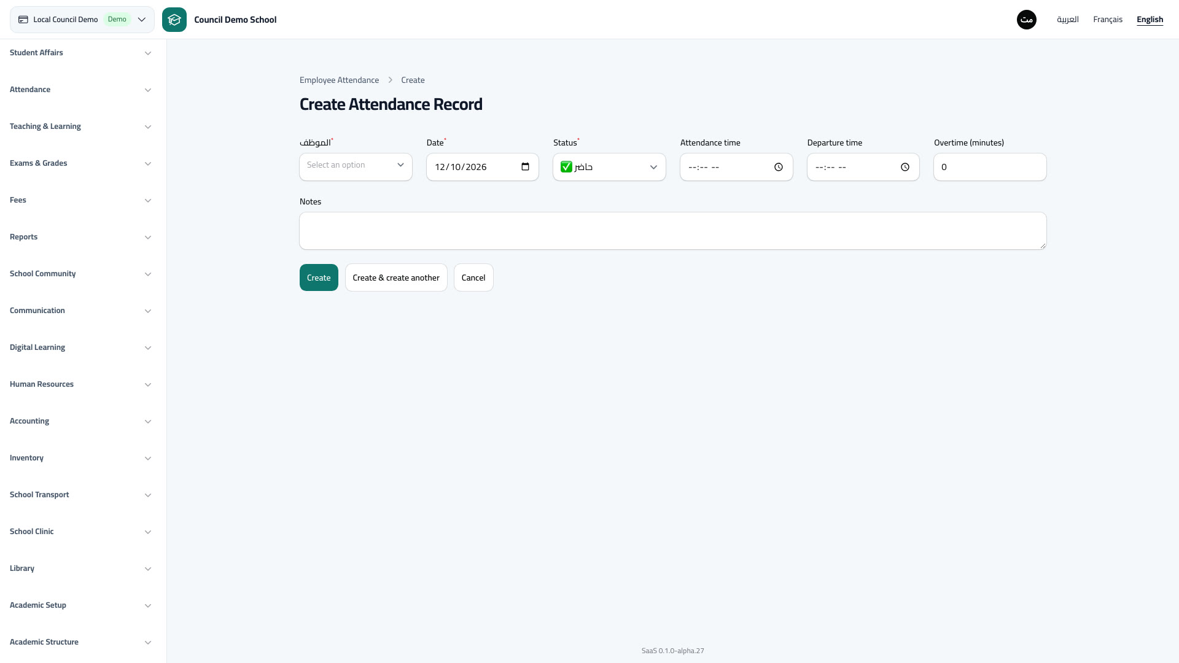Switch language to Français

pos(1108,20)
